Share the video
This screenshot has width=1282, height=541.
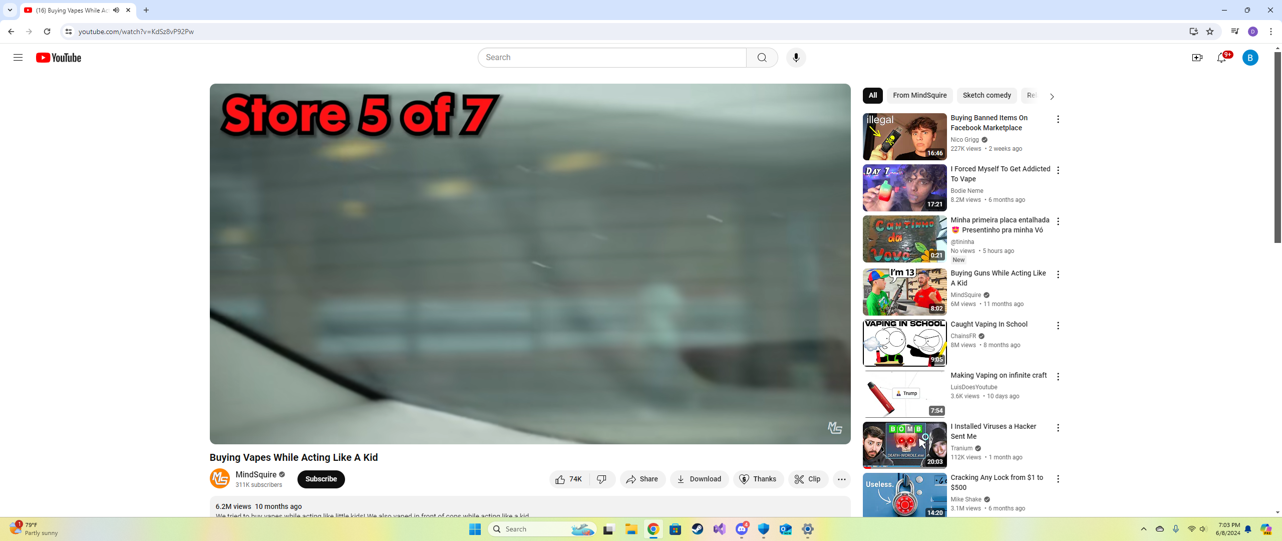[x=642, y=479]
